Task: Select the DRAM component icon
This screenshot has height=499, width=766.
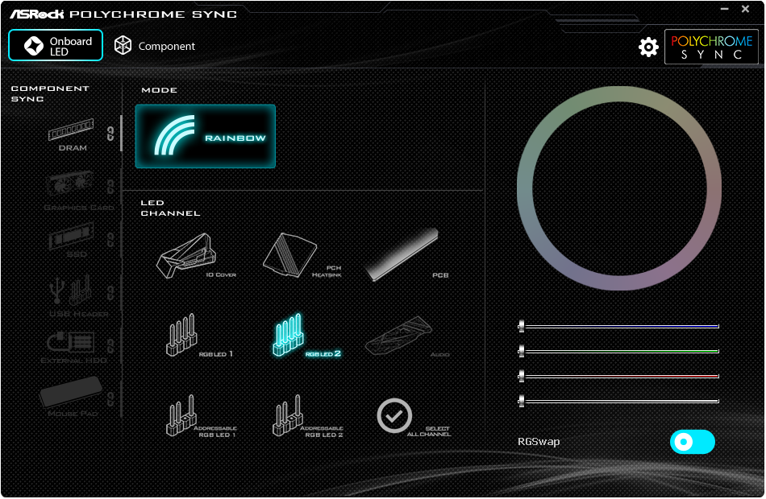Action: [71, 135]
